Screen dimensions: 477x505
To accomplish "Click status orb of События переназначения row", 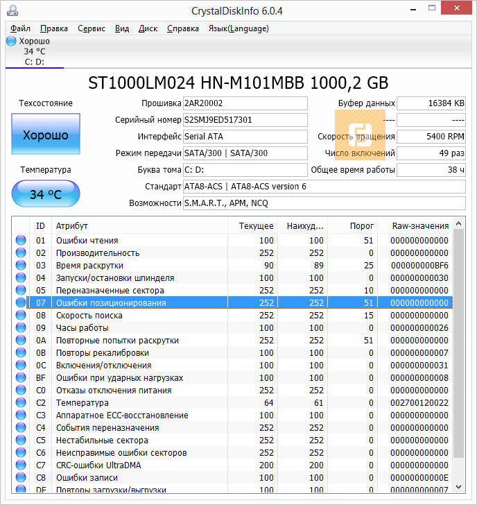I will [21, 428].
